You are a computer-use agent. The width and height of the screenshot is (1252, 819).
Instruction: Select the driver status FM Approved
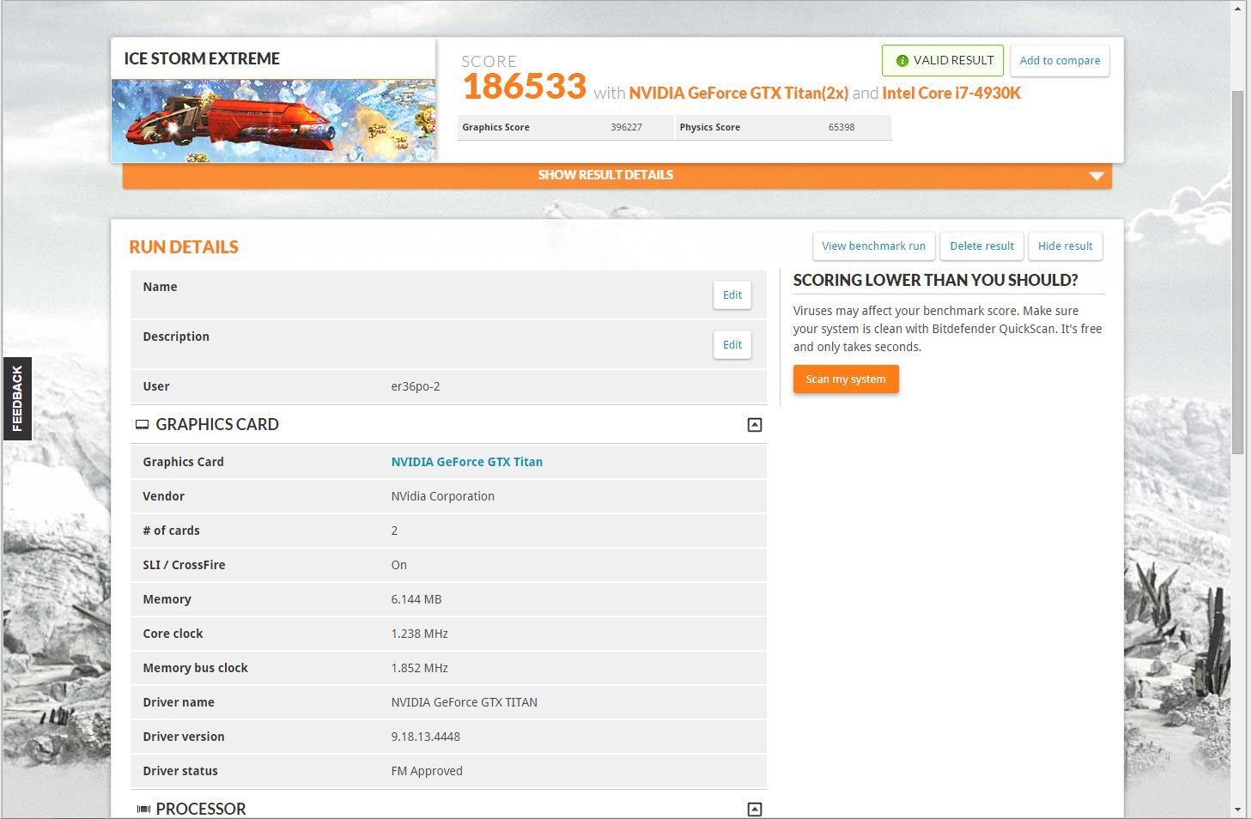(x=427, y=771)
